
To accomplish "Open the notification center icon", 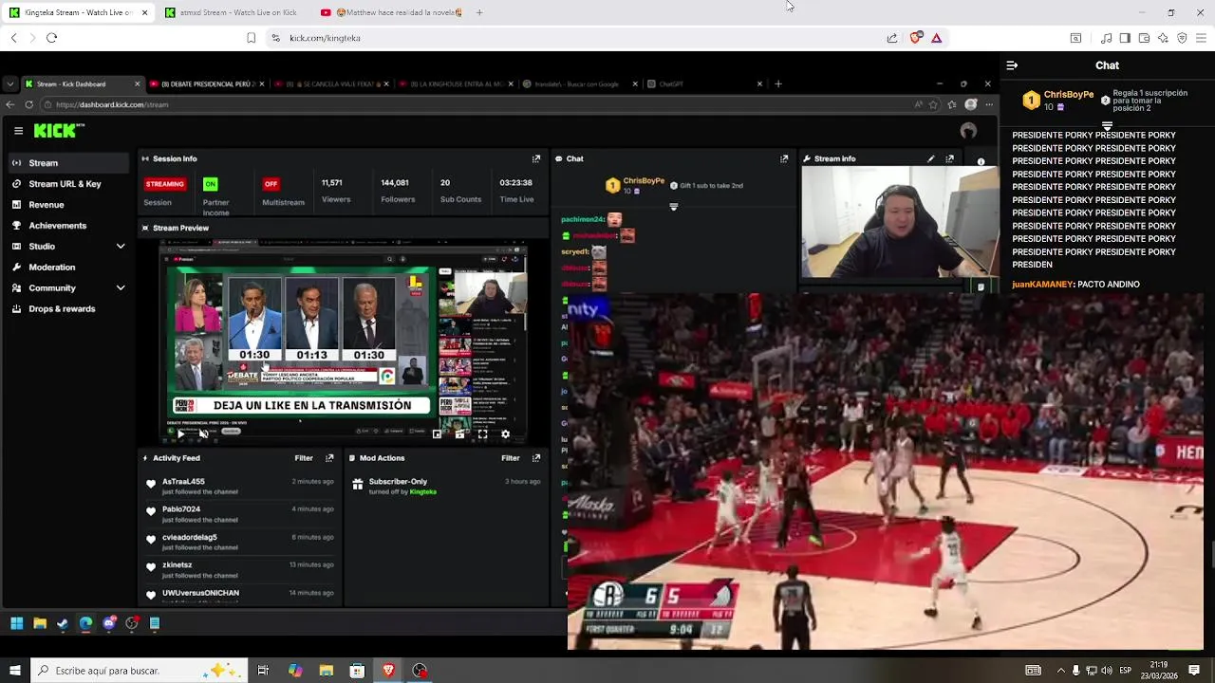I will [x=1194, y=671].
